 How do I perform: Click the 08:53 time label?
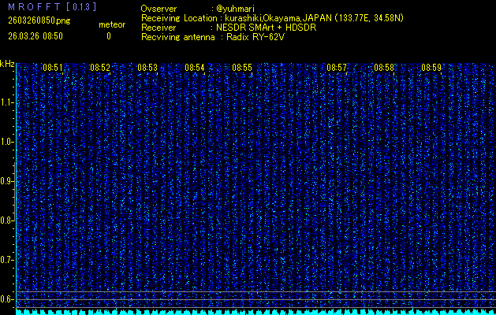coord(147,69)
